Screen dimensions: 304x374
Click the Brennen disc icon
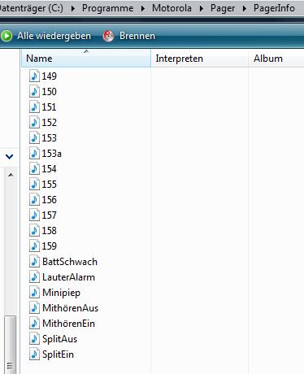108,36
